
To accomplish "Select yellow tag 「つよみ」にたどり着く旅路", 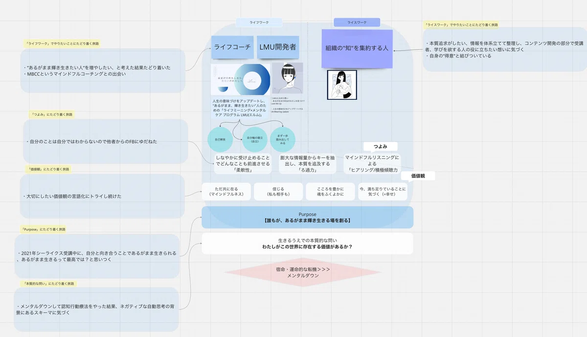I will tap(52, 114).
